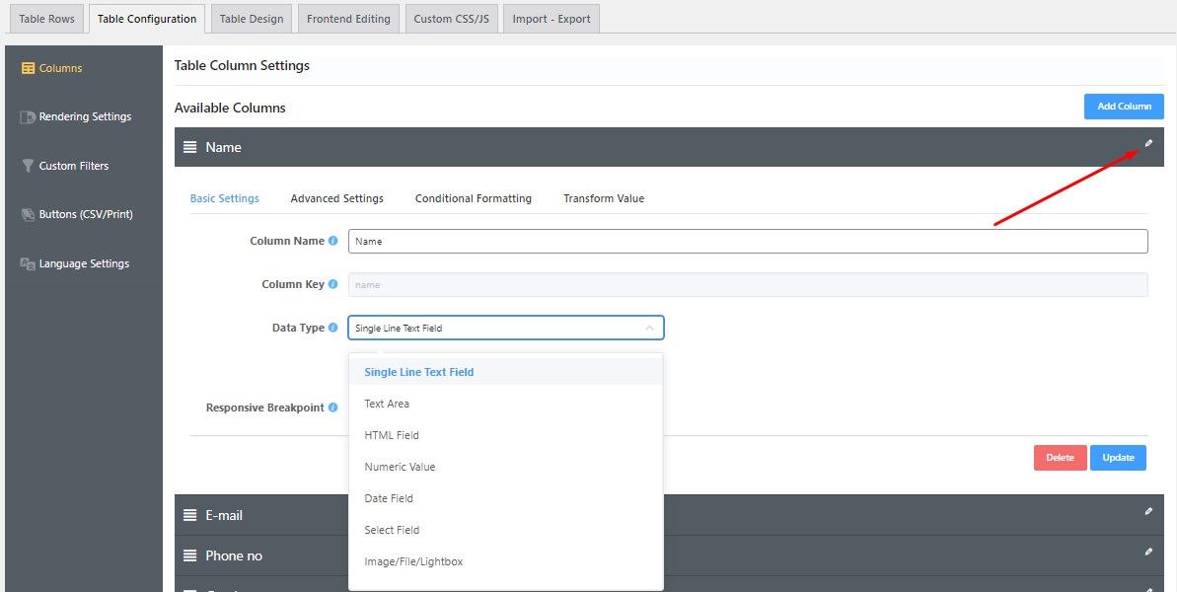
Task: Click the Rendering Settings sidebar icon
Action: click(x=27, y=117)
